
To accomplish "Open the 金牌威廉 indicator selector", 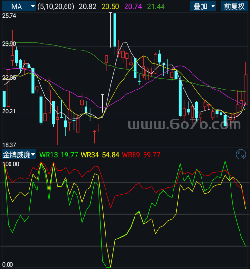I will (19, 155).
